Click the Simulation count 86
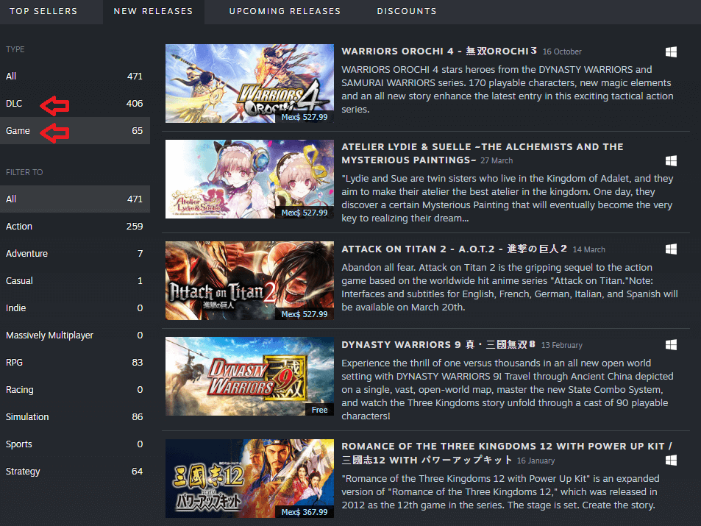701x526 pixels. (x=138, y=417)
